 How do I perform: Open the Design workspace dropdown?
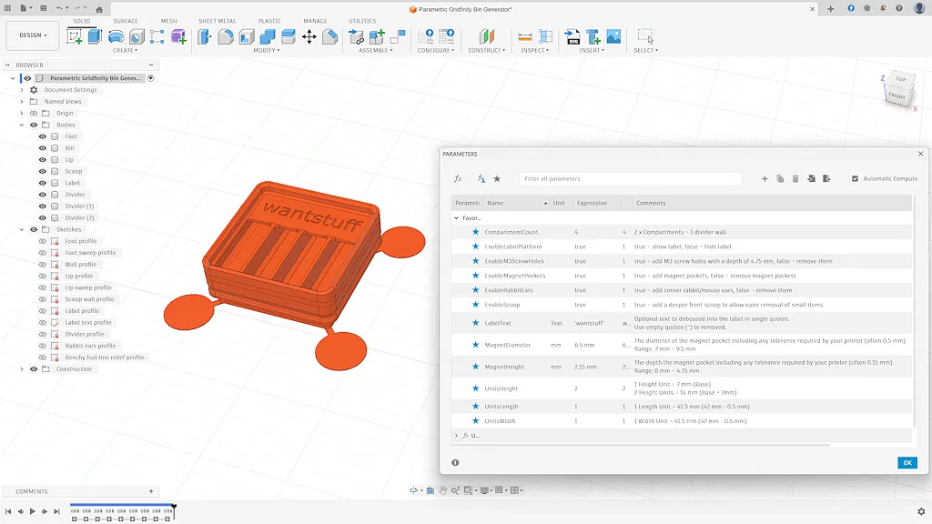click(x=33, y=35)
